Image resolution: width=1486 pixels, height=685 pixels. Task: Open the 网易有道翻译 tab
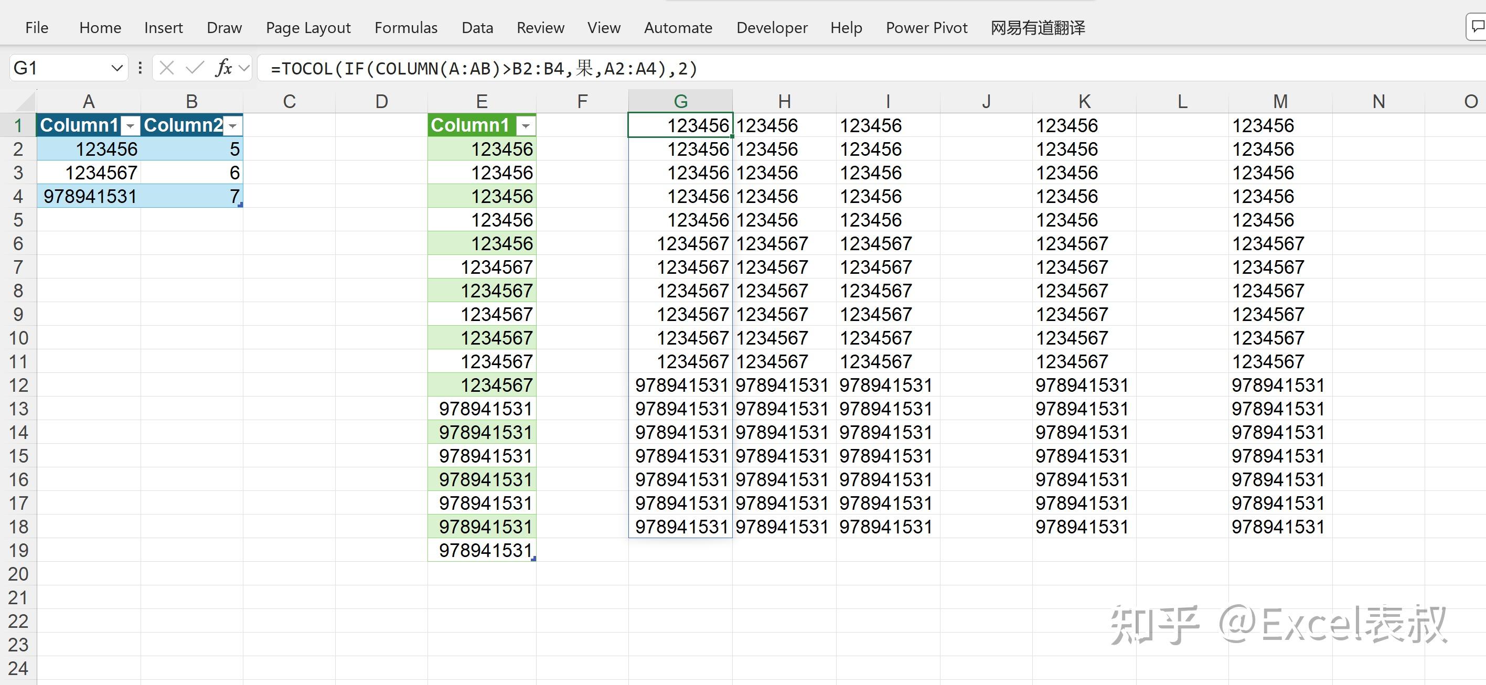pyautogui.click(x=1038, y=28)
